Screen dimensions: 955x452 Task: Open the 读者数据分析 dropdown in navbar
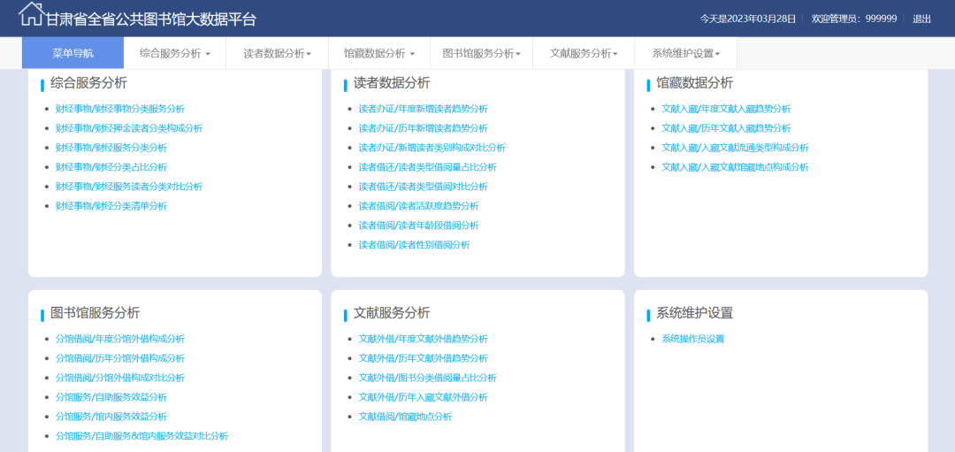(277, 53)
